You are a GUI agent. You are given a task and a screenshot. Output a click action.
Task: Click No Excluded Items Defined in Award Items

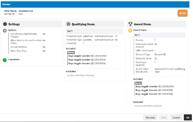click(x=148, y=106)
